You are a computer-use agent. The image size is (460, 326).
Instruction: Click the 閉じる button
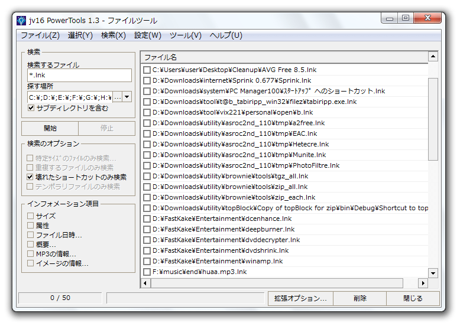(x=413, y=298)
